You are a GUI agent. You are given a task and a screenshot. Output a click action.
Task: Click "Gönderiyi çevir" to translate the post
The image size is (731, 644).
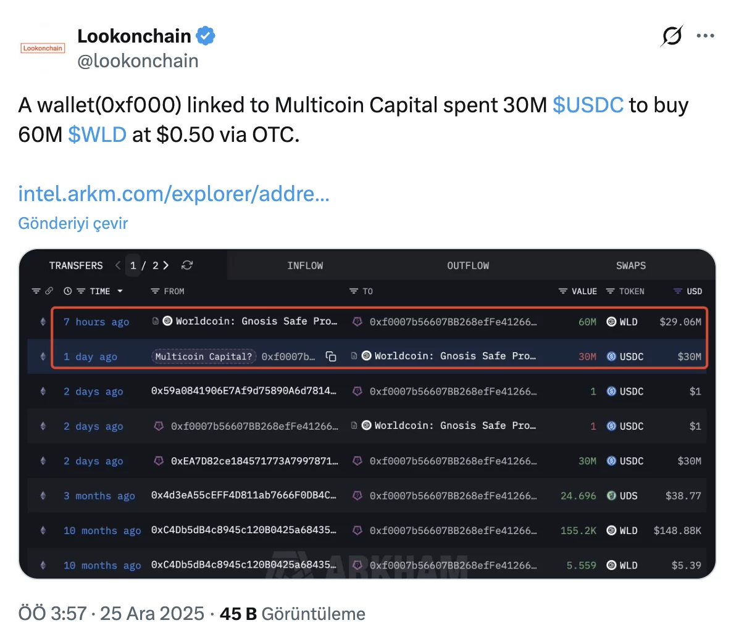(73, 223)
